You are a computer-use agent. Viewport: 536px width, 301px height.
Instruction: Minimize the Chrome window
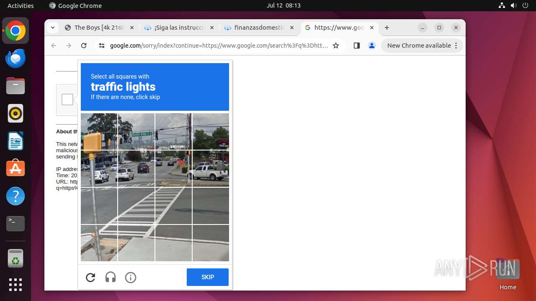[x=423, y=28]
